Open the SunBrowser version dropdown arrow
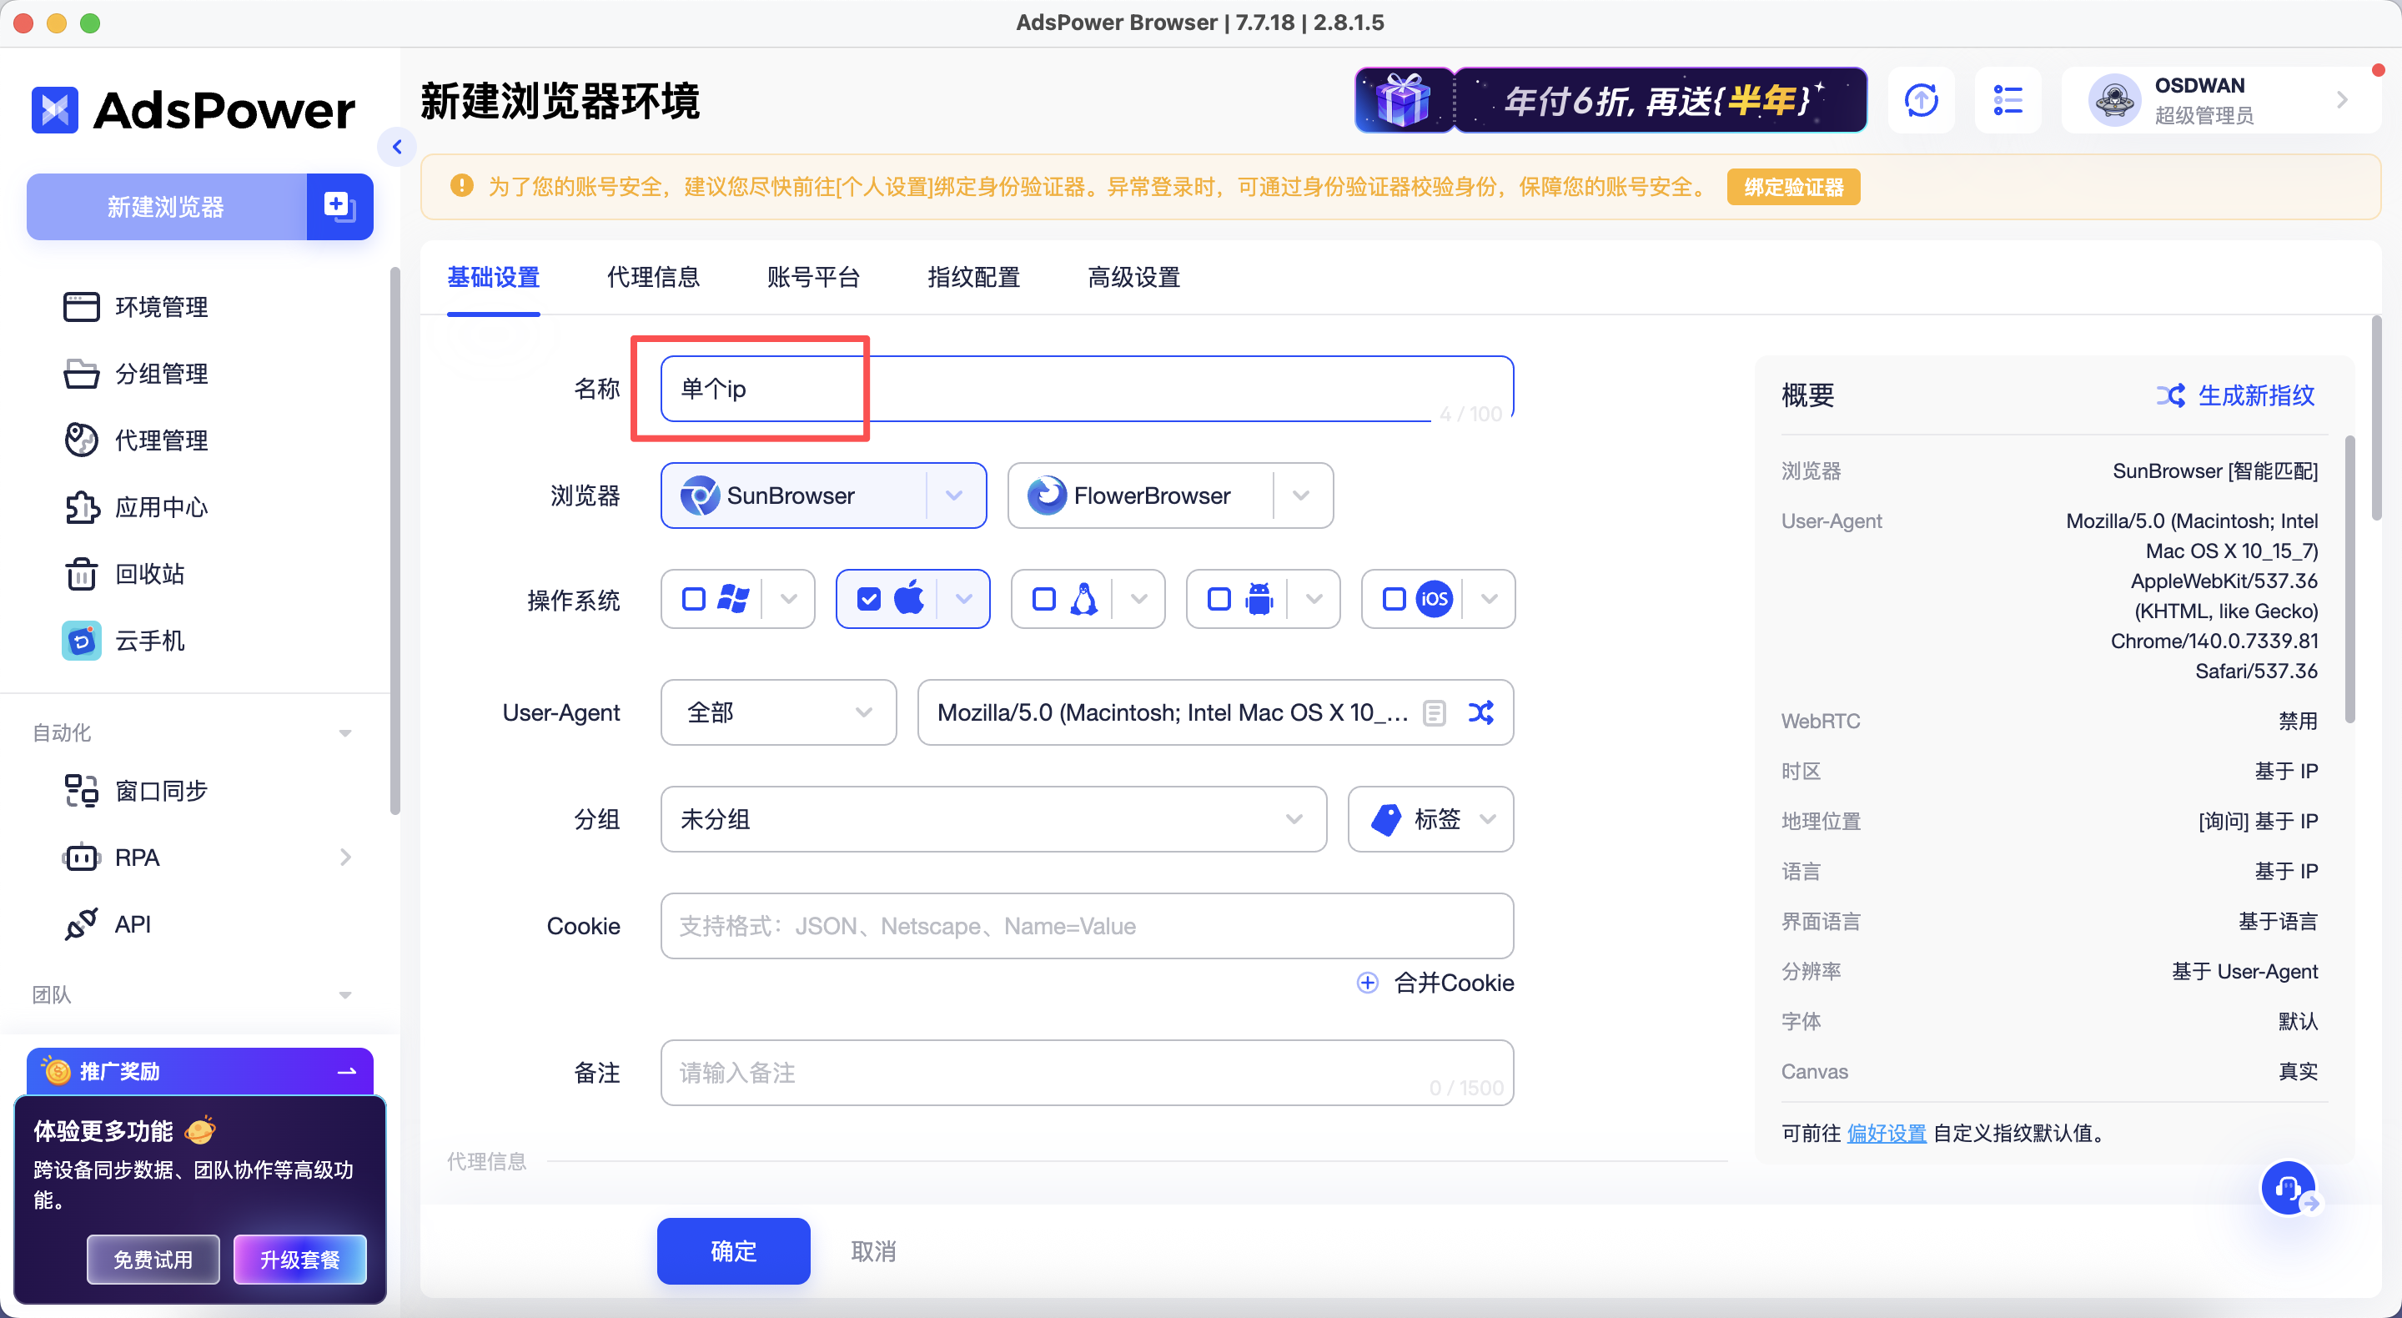The image size is (2402, 1318). pos(954,496)
